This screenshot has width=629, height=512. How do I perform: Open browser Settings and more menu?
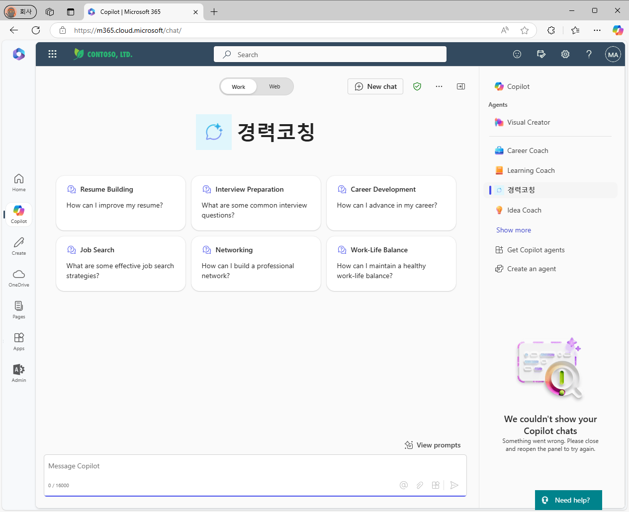pyautogui.click(x=597, y=30)
